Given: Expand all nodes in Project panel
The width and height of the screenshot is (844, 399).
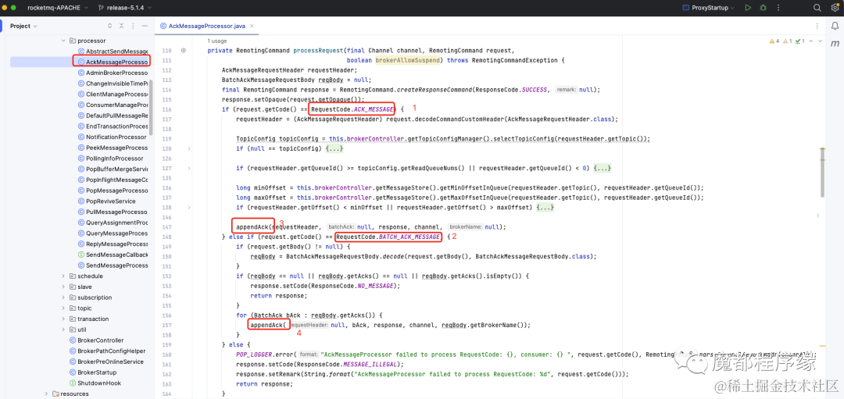Looking at the screenshot, I should tap(110, 26).
